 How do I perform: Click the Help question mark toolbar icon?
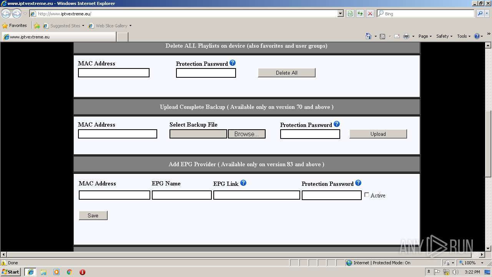coord(477,36)
